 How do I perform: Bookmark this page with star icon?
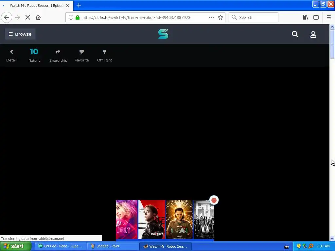coord(220,18)
